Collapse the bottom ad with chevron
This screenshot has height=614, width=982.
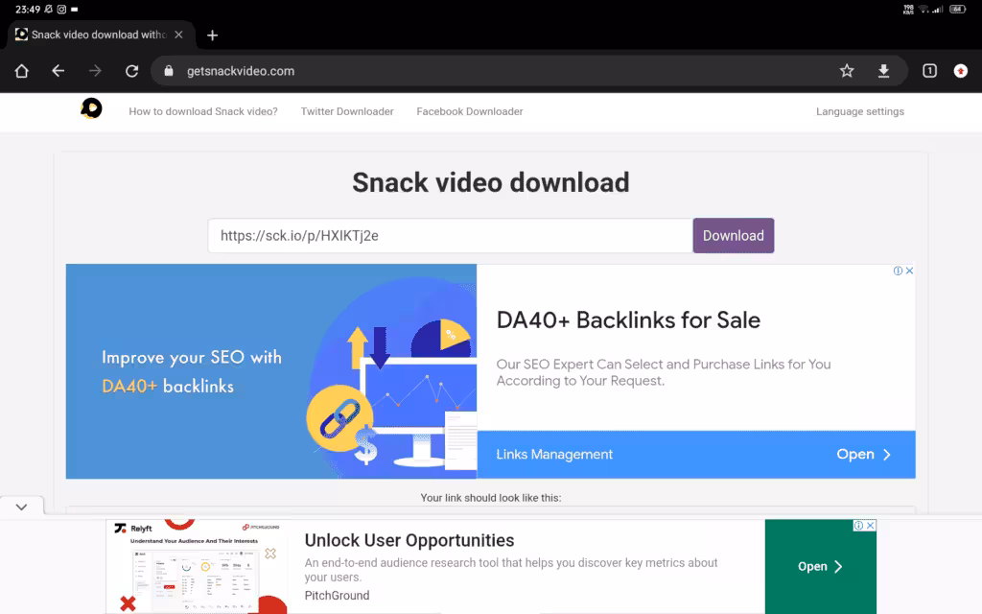(x=21, y=507)
